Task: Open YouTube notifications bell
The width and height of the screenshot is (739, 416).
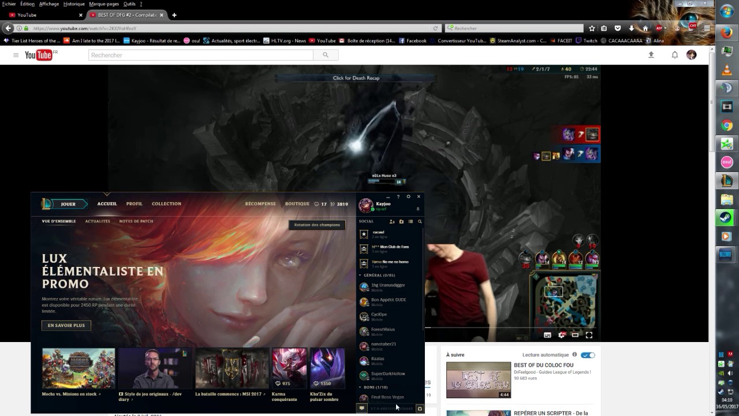Action: click(674, 55)
